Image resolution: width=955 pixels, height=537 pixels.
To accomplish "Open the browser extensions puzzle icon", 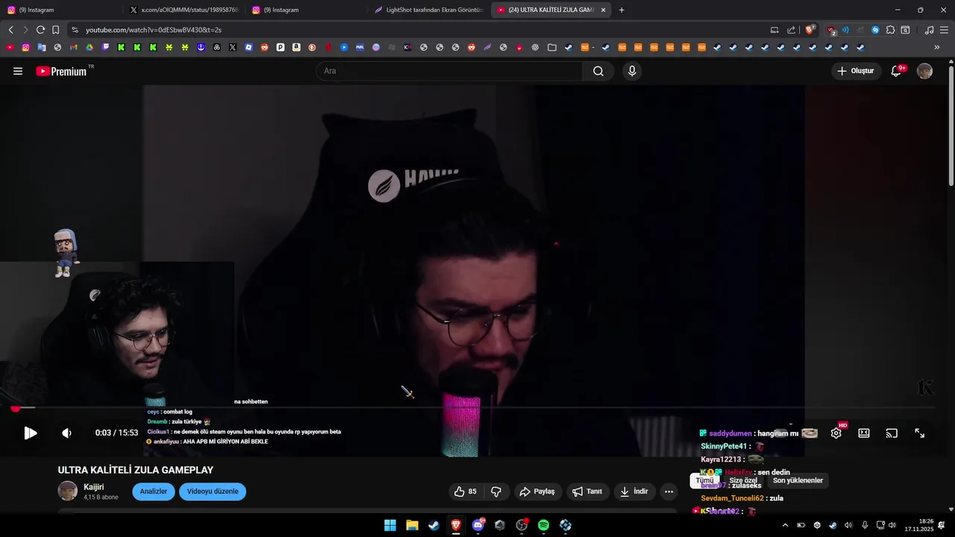I will 890,30.
